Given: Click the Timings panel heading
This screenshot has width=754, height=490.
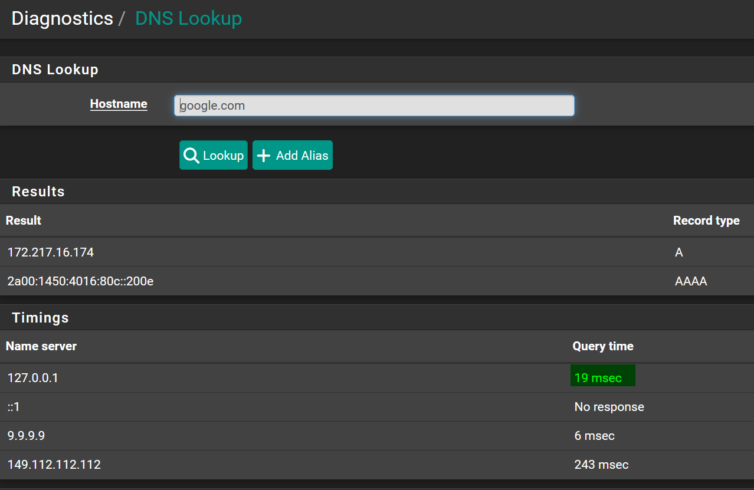Looking at the screenshot, I should point(40,318).
